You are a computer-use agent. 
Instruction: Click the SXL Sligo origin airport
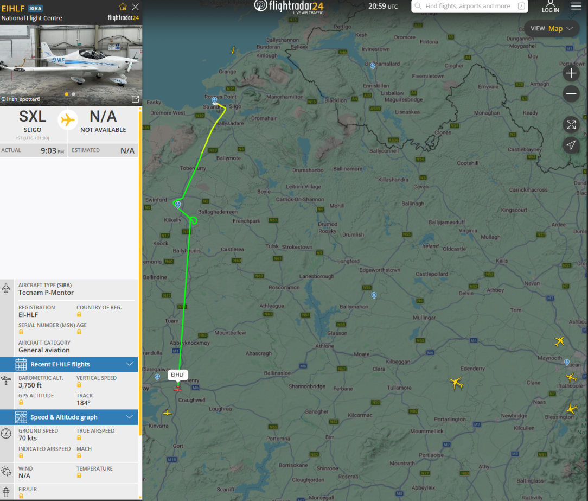33,121
